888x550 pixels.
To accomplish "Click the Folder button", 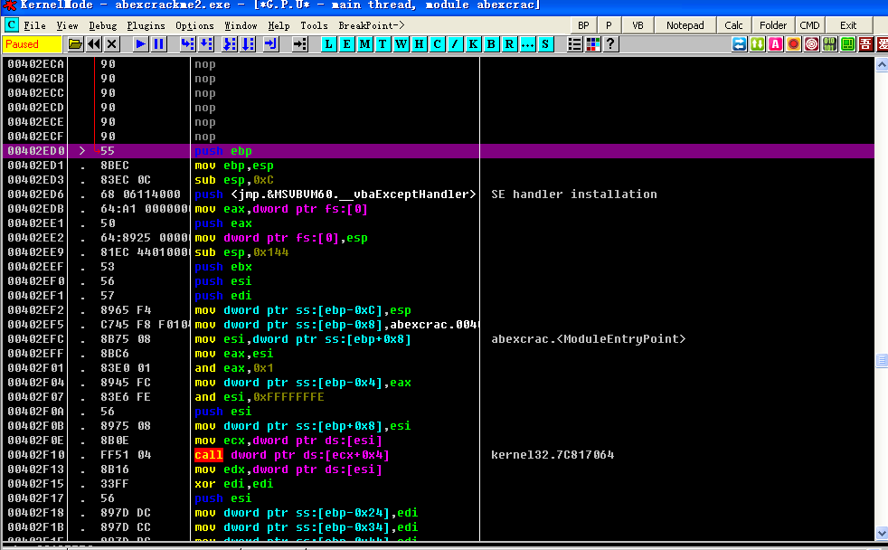I will tap(773, 25).
